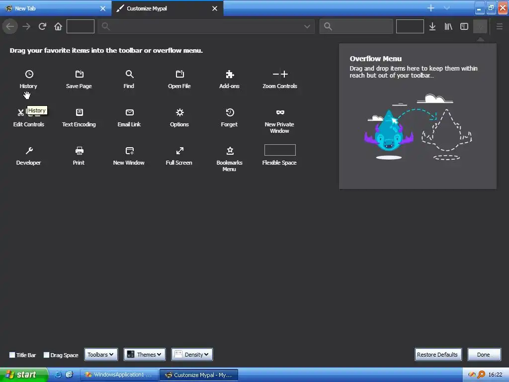Viewport: 509px width, 382px height.
Task: Click the Windows start button
Action: click(x=24, y=375)
